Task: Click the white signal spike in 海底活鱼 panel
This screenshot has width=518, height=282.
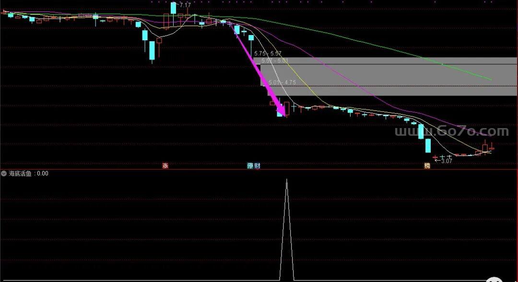Action: [287, 230]
